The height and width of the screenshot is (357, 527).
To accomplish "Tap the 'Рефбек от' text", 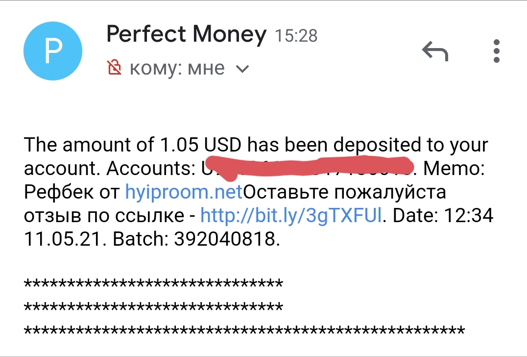I will click(x=72, y=192).
